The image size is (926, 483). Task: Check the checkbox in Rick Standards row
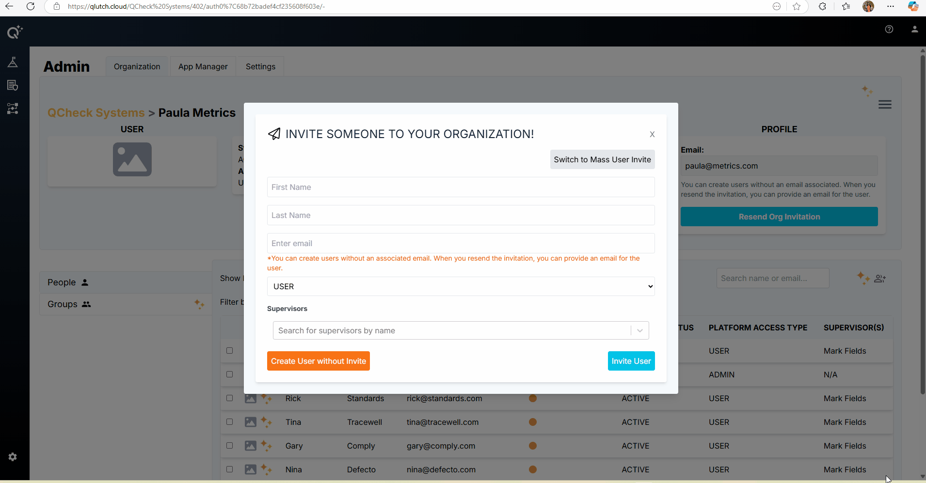[x=230, y=398]
